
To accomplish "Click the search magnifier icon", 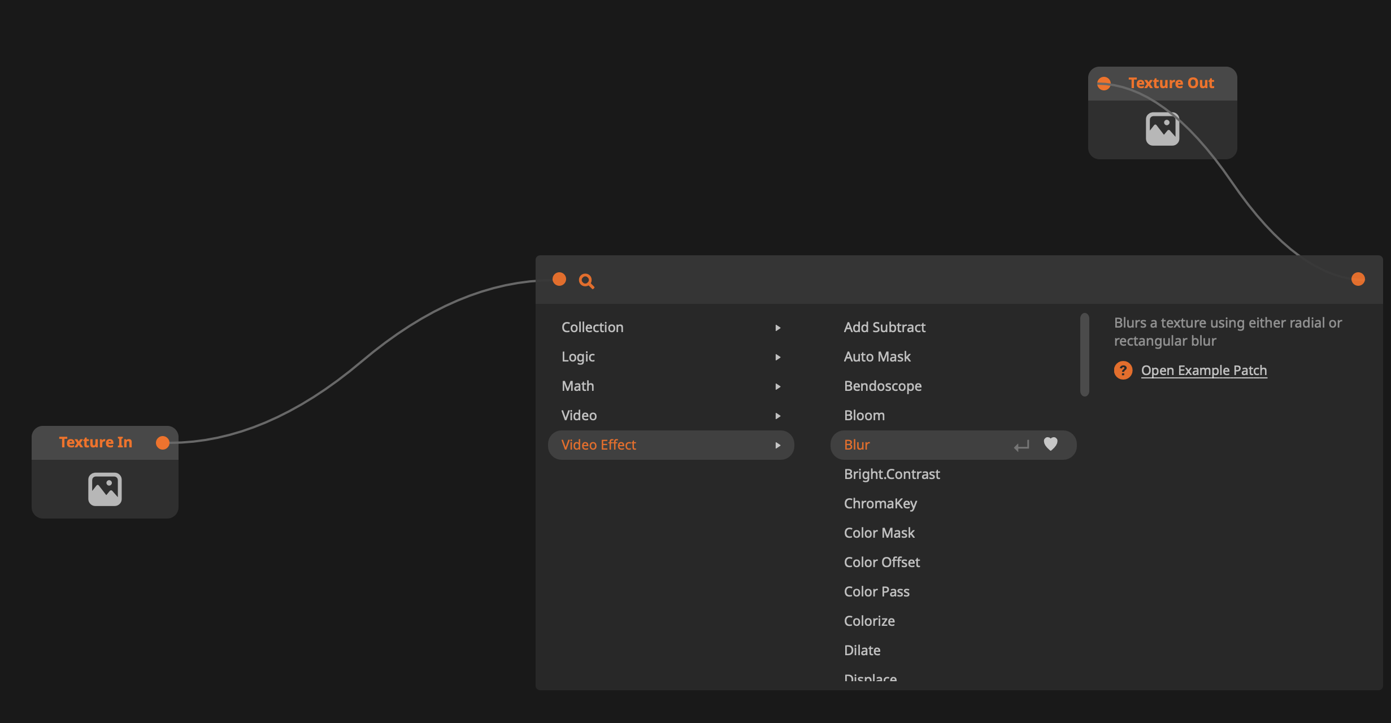I will [586, 281].
